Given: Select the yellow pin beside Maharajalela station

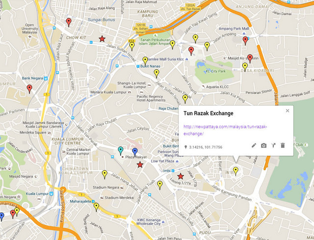Looking at the screenshot, I should 96,207.
